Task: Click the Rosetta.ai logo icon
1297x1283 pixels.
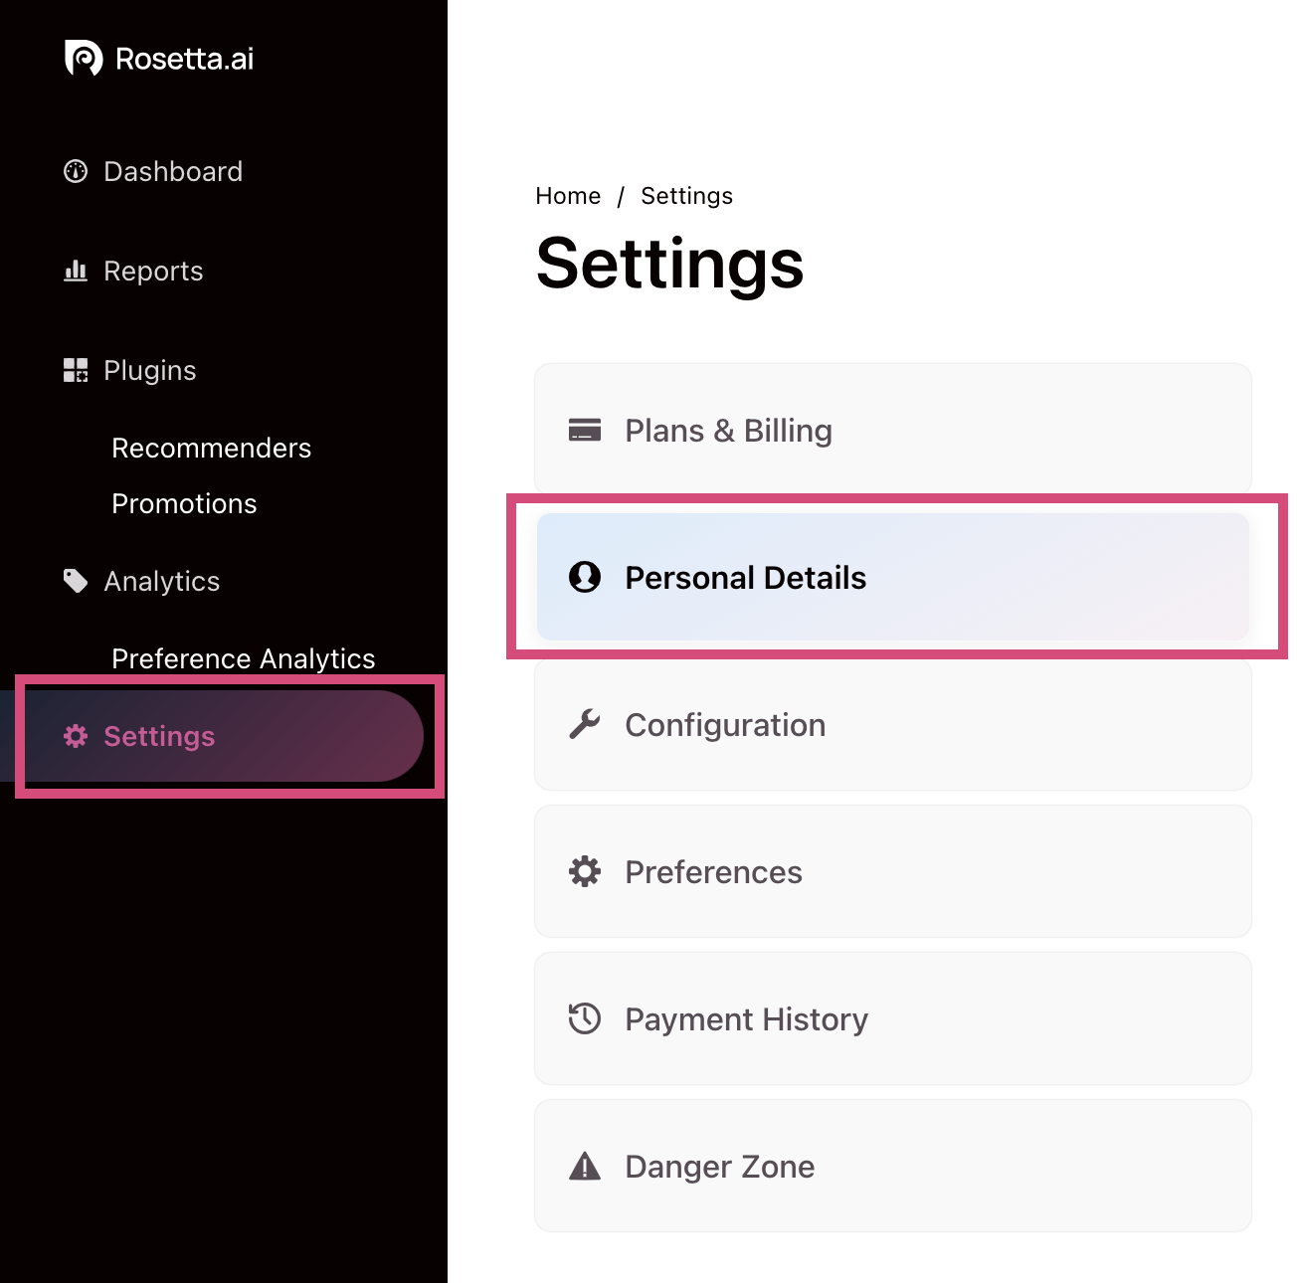Action: pos(84,59)
